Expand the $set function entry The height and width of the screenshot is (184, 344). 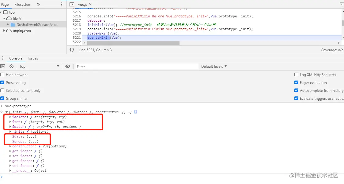coord(10,122)
